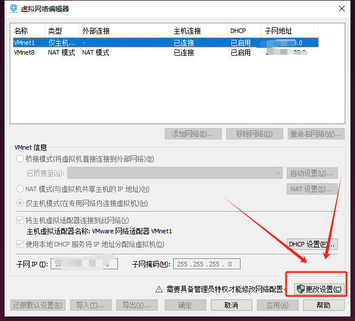Select the VMnet1 network row
This screenshot has height=321, width=355.
166,43
